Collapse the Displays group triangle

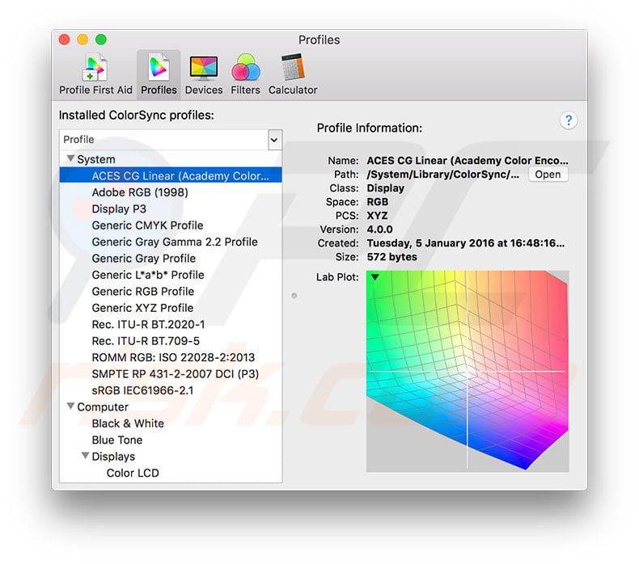[85, 456]
